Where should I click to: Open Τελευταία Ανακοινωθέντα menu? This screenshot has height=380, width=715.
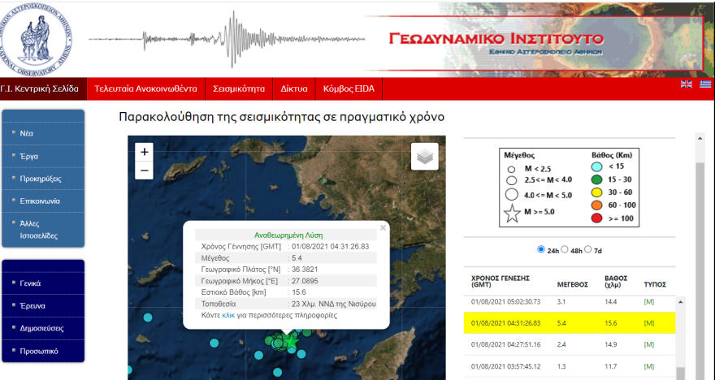pos(146,89)
